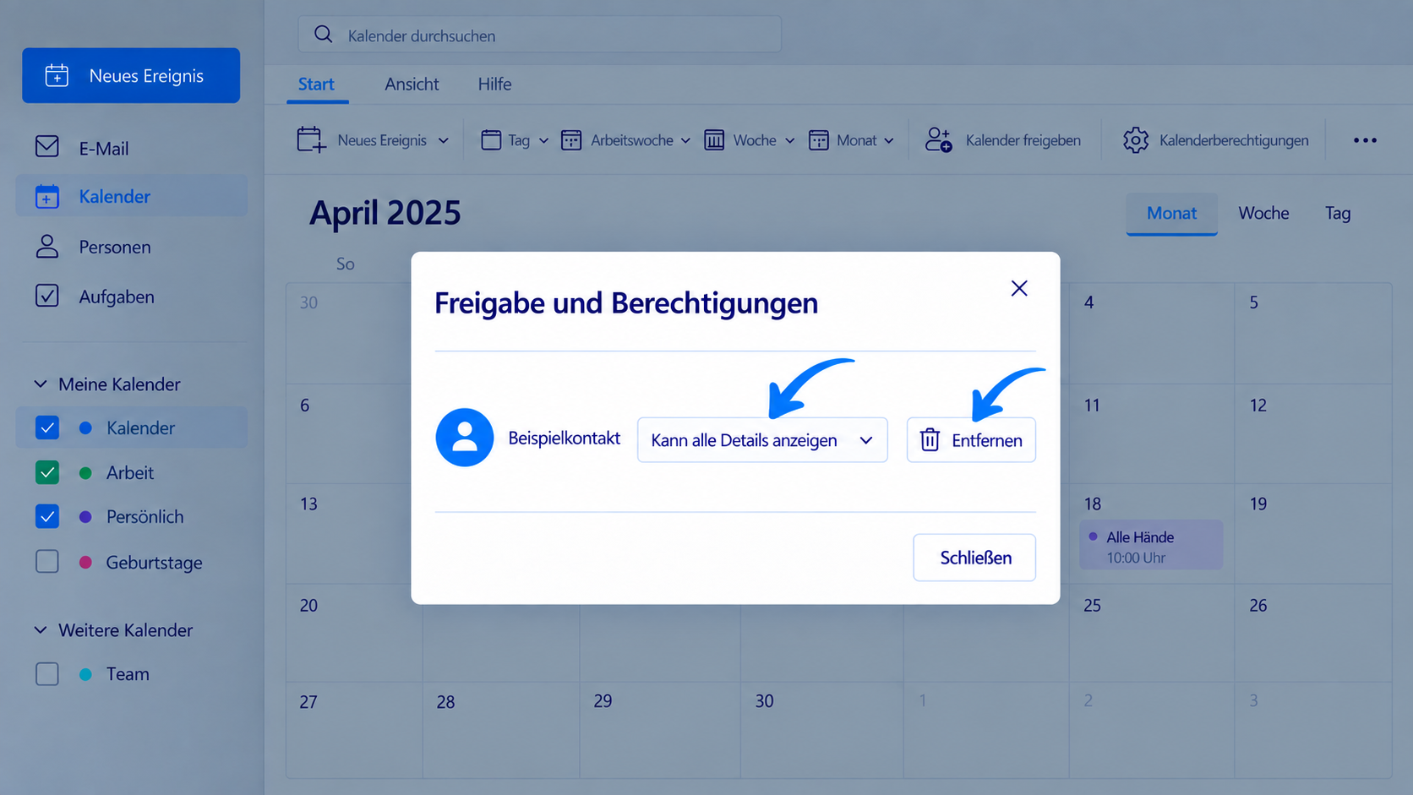Screen dimensions: 1413x795
Task: Click Beispielkontakt avatar icon
Action: click(x=465, y=438)
